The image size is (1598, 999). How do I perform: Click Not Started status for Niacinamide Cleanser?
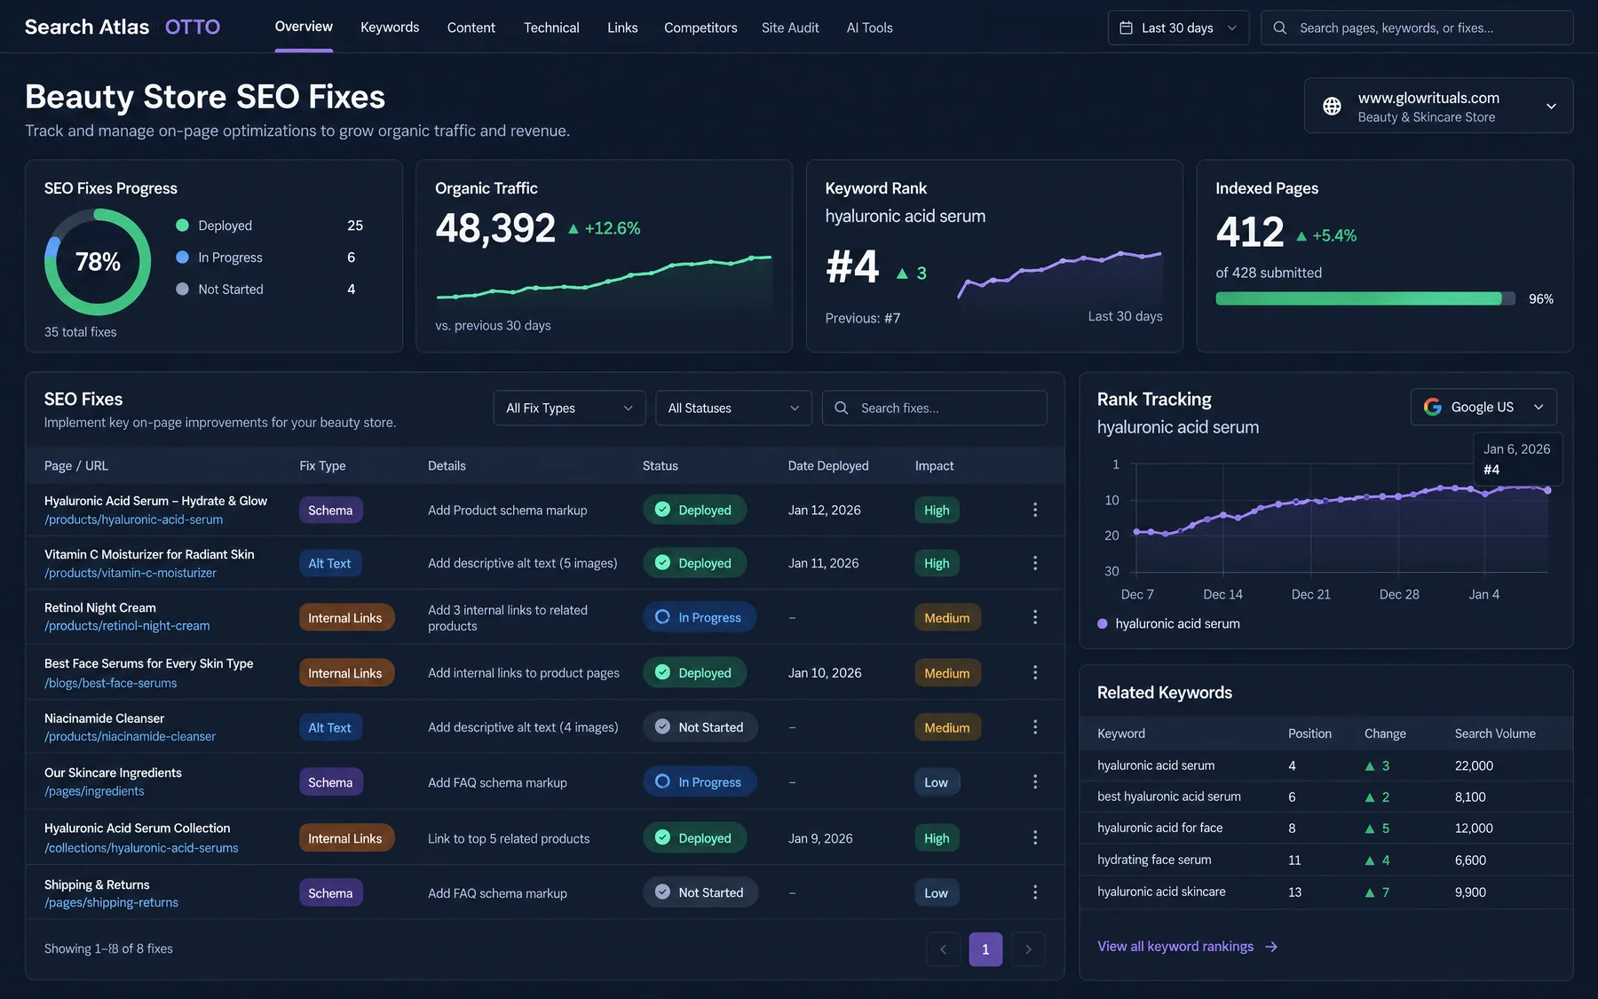pyautogui.click(x=700, y=727)
